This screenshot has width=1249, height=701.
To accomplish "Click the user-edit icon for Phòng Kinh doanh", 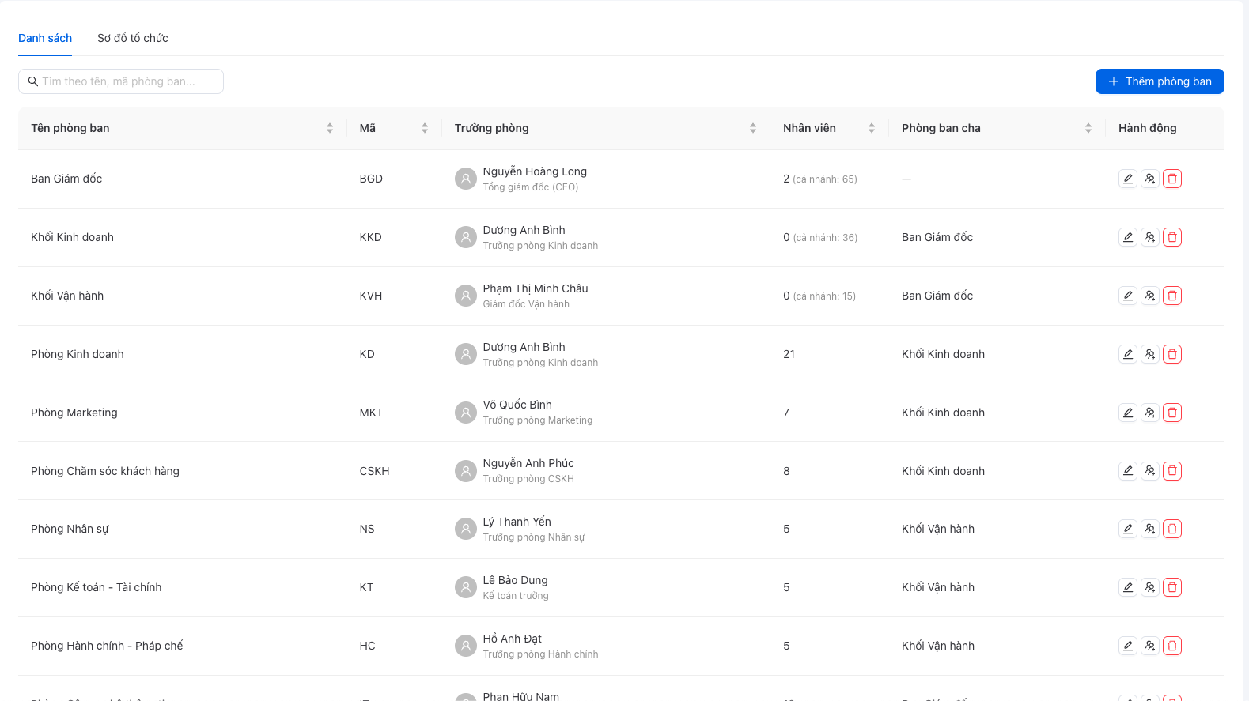I will pos(1150,354).
